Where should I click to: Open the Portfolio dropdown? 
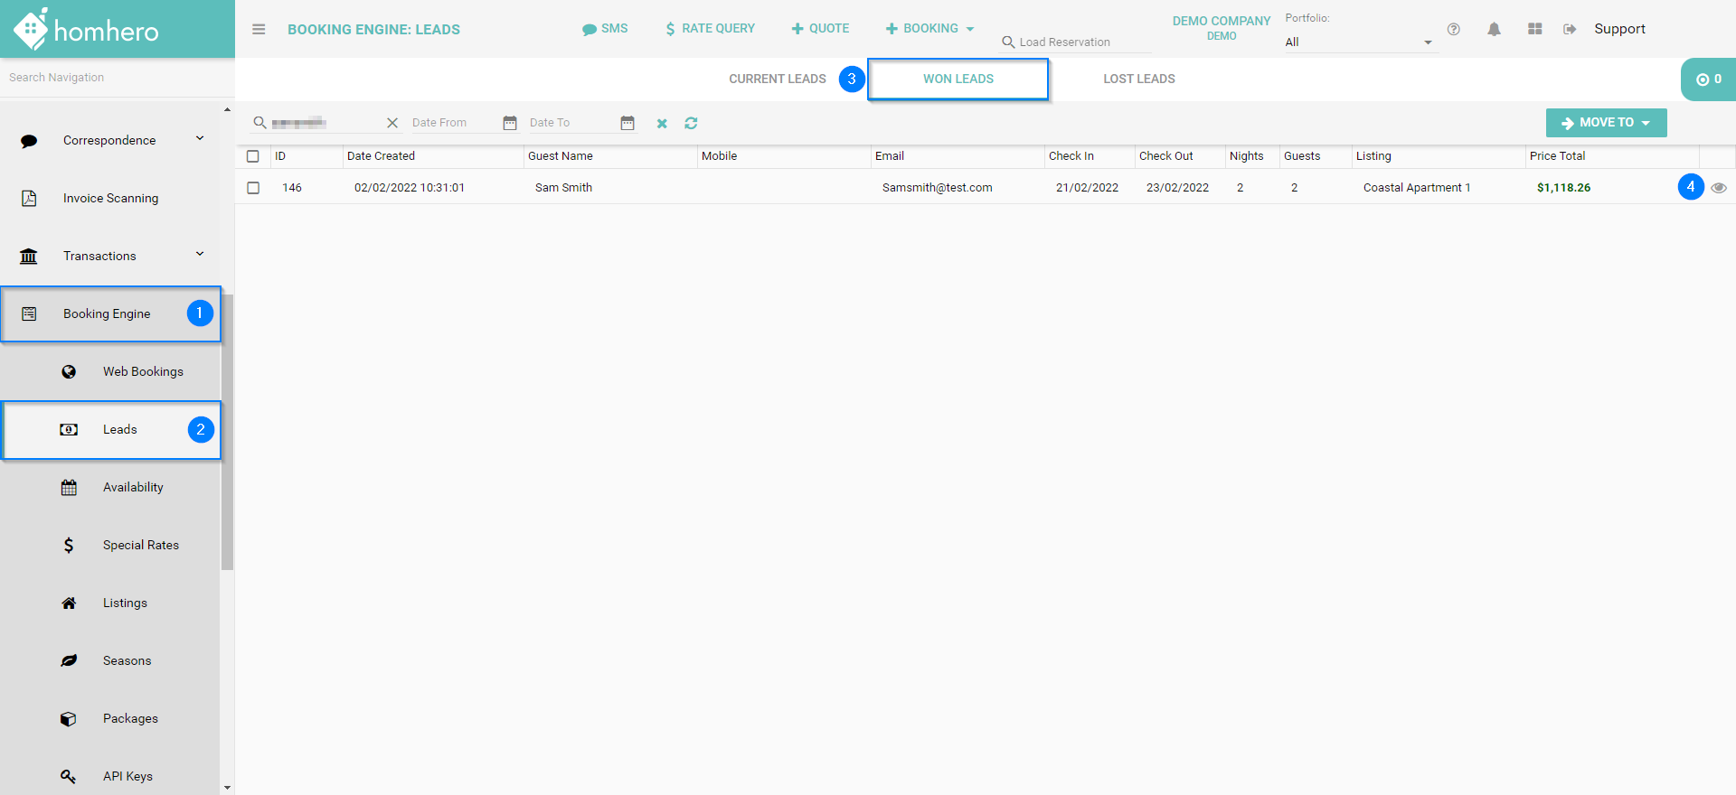(x=1359, y=42)
